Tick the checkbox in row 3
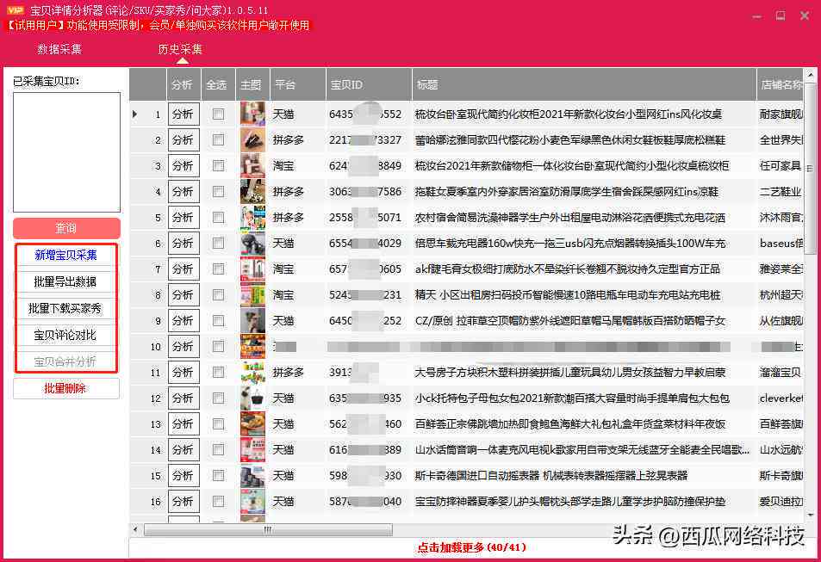This screenshot has height=562, width=821. (218, 166)
